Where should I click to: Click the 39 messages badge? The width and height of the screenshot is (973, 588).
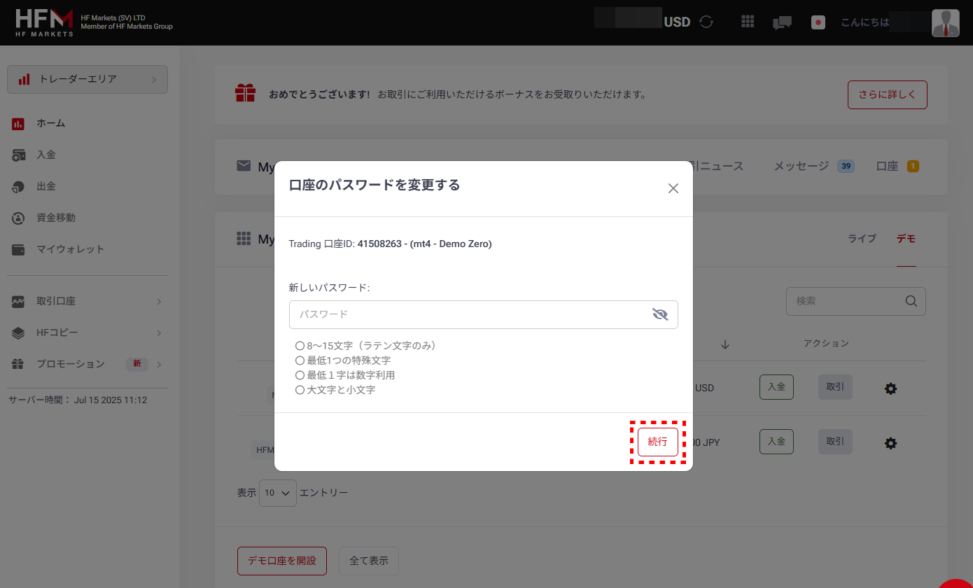click(x=846, y=166)
